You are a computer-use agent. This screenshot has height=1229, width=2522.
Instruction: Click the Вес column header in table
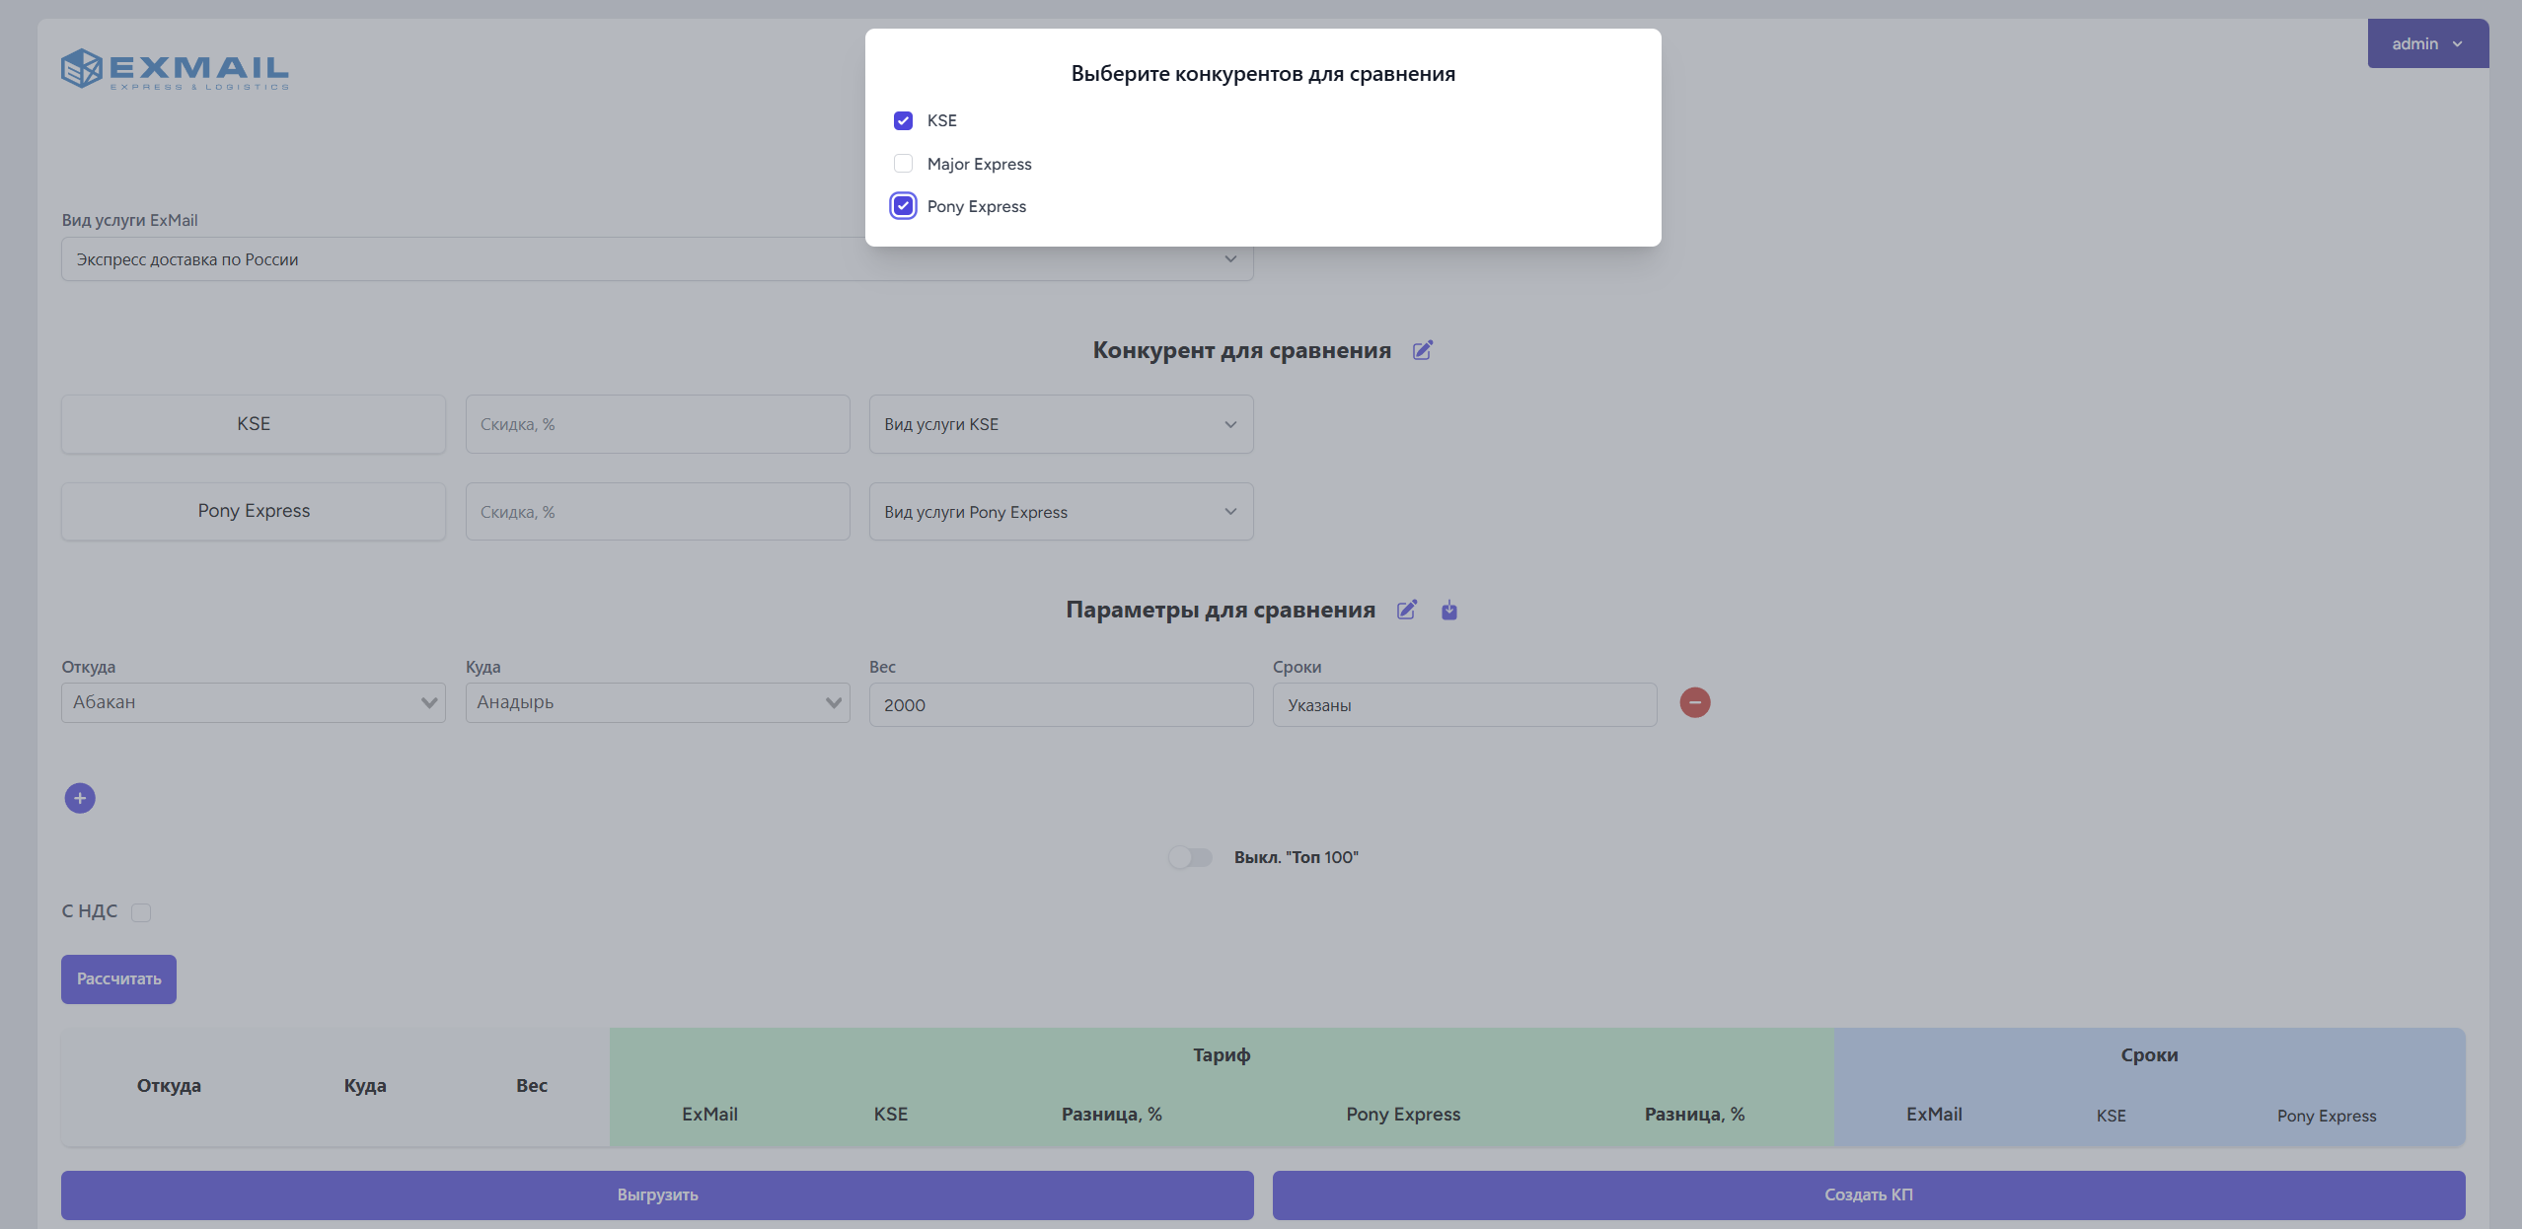pyautogui.click(x=532, y=1086)
